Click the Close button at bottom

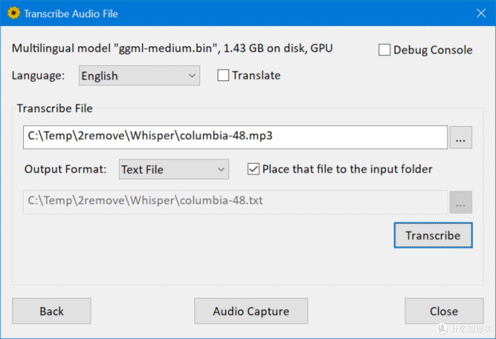[444, 311]
